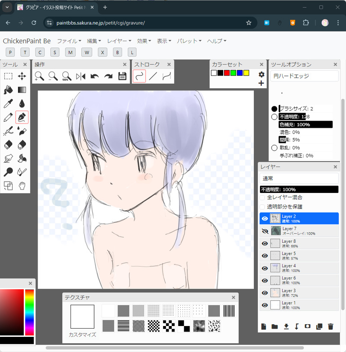This screenshot has height=352, width=346.
Task: Select the soft eraser tool
Action: [x=22, y=145]
